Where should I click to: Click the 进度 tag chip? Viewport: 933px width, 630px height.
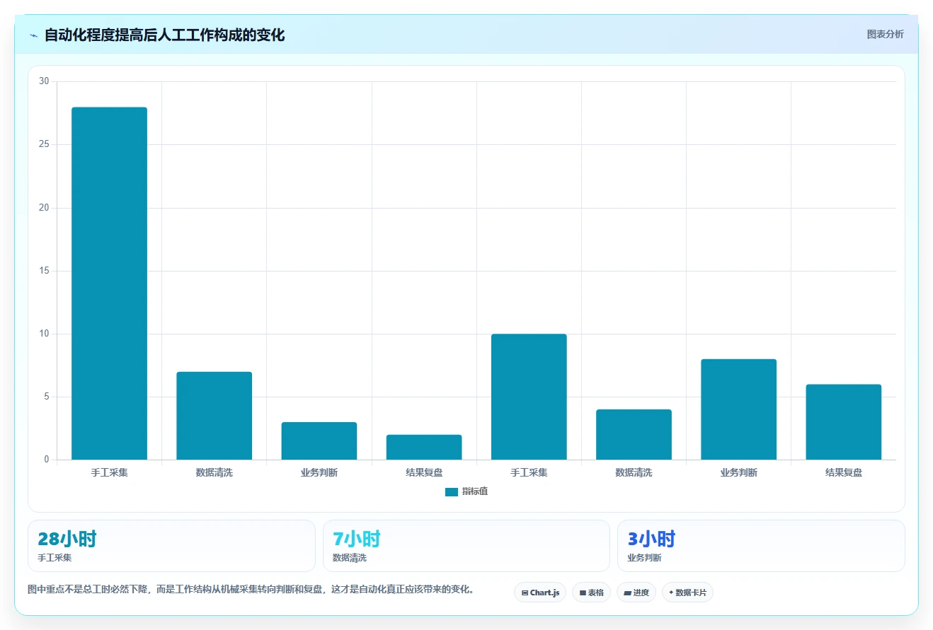(x=636, y=593)
